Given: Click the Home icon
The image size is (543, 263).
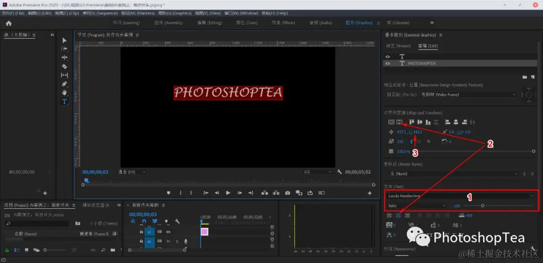Looking at the screenshot, I should (9, 23).
